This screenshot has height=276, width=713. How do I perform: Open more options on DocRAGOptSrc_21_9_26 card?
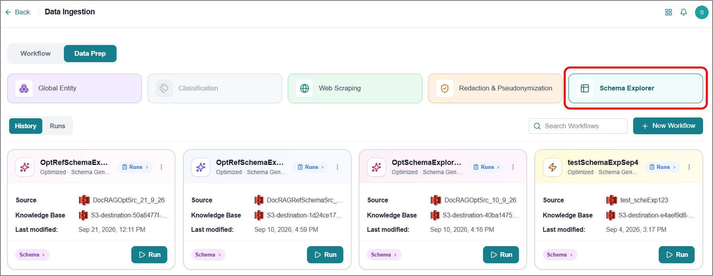(x=162, y=167)
